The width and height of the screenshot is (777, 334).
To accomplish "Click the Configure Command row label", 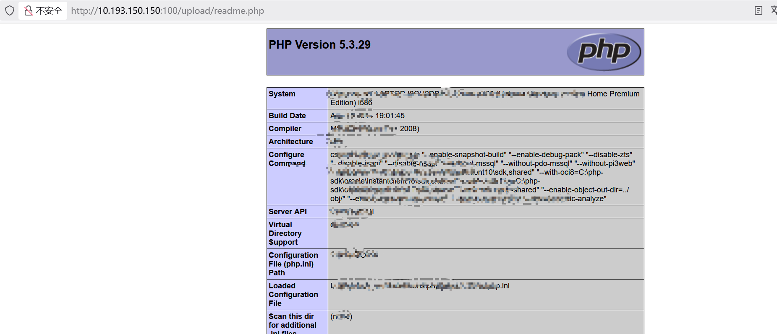I will pos(287,159).
